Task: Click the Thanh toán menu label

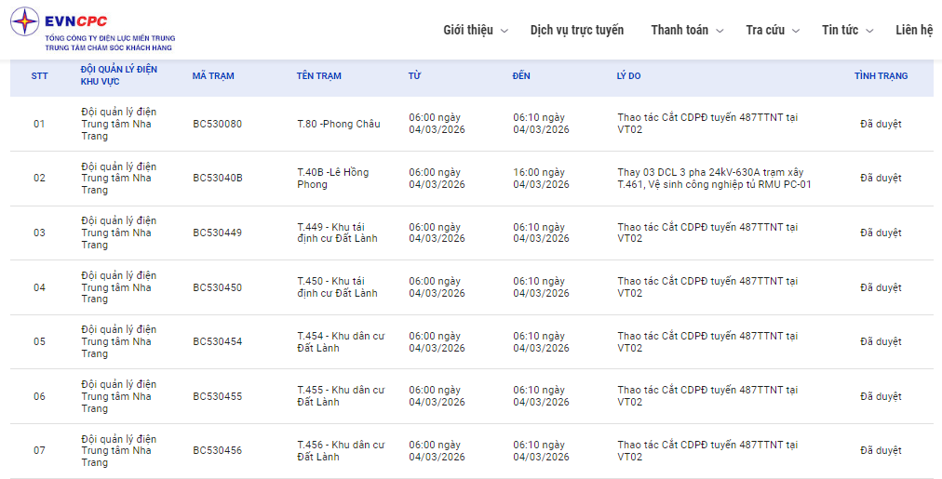Action: [680, 30]
